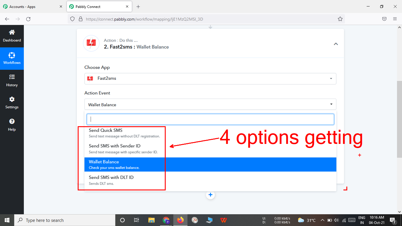Click the action event search field
Image resolution: width=402 pixels, height=226 pixels.
click(210, 119)
